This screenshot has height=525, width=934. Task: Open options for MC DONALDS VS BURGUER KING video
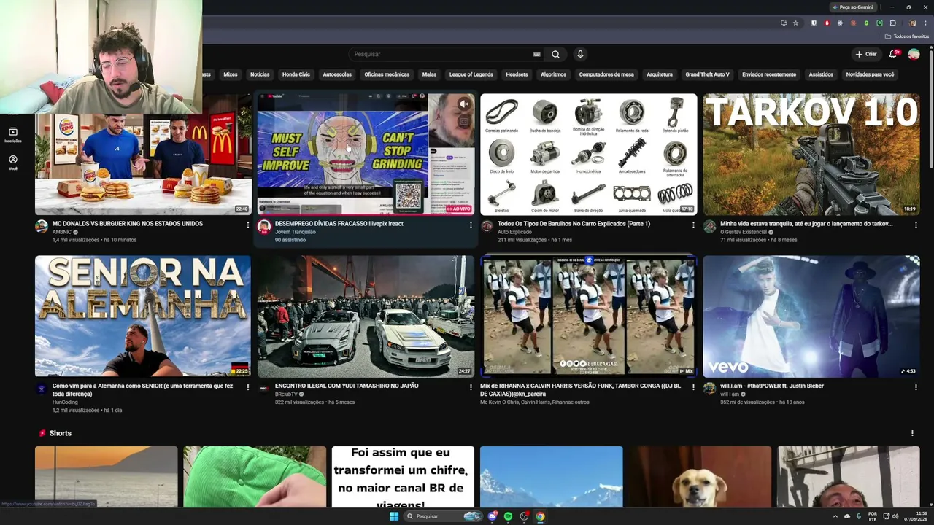click(x=247, y=225)
